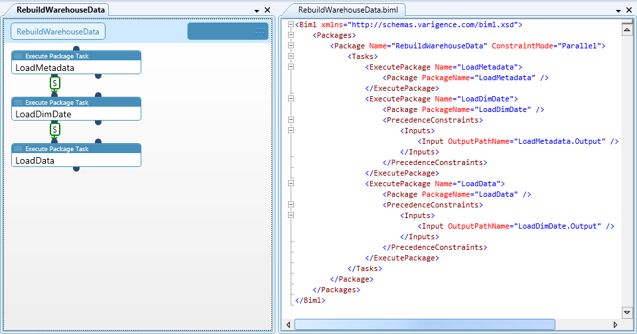Image resolution: width=637 pixels, height=334 pixels.
Task: Collapse the ExecutePackage LoadData element
Action: point(291,184)
